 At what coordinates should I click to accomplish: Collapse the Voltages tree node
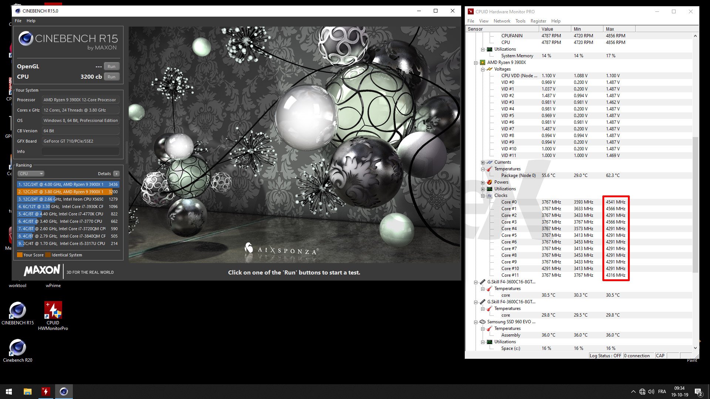[483, 69]
